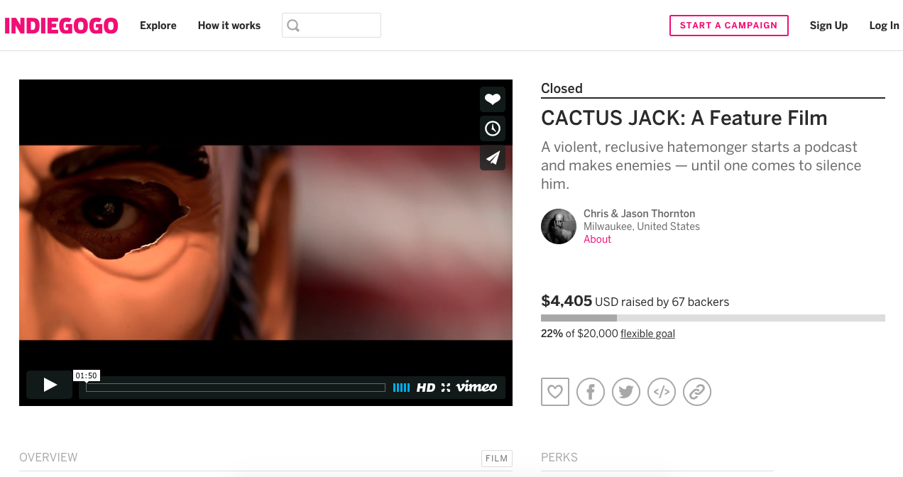Open the About link
This screenshot has width=903, height=477.
click(x=597, y=239)
